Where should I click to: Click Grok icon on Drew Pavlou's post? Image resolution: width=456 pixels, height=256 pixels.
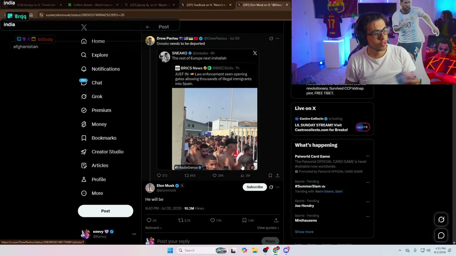click(x=271, y=38)
